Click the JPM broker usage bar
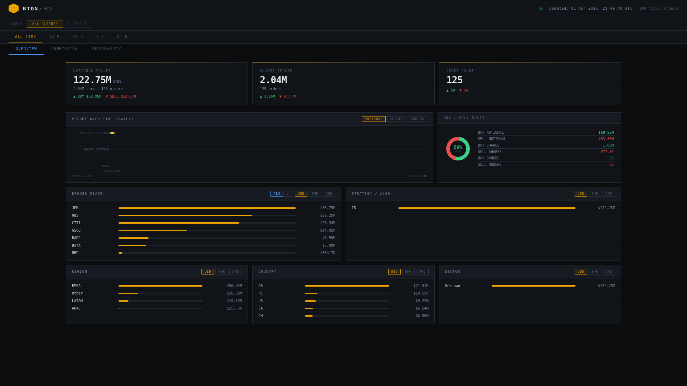 [x=207, y=208]
